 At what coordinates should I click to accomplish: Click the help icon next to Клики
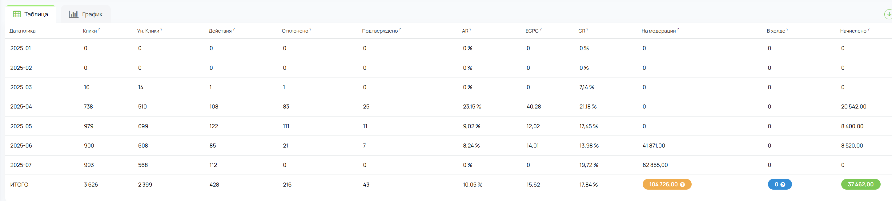point(99,29)
